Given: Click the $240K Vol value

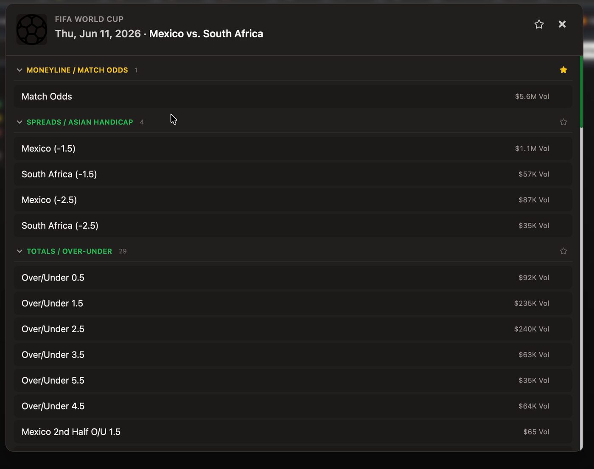Looking at the screenshot, I should 532,329.
